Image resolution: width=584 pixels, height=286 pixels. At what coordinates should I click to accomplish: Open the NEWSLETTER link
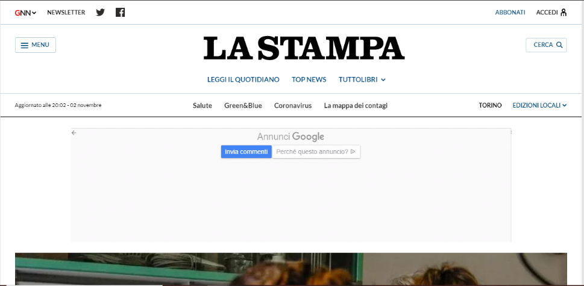coord(66,12)
